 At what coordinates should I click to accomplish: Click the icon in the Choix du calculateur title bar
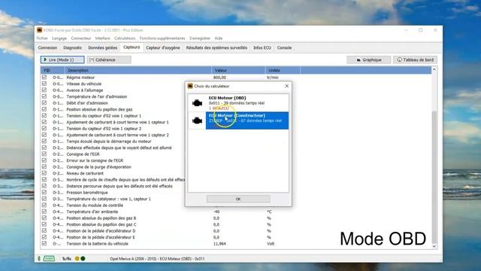190,86
